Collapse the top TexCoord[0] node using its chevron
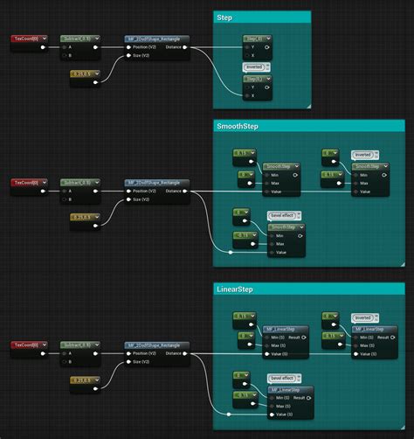The height and width of the screenshot is (439, 414). click(45, 38)
